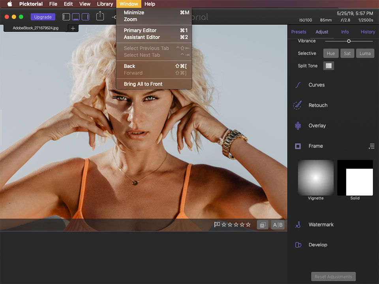The image size is (379, 284).
Task: Switch to the Presets tab
Action: click(x=298, y=32)
